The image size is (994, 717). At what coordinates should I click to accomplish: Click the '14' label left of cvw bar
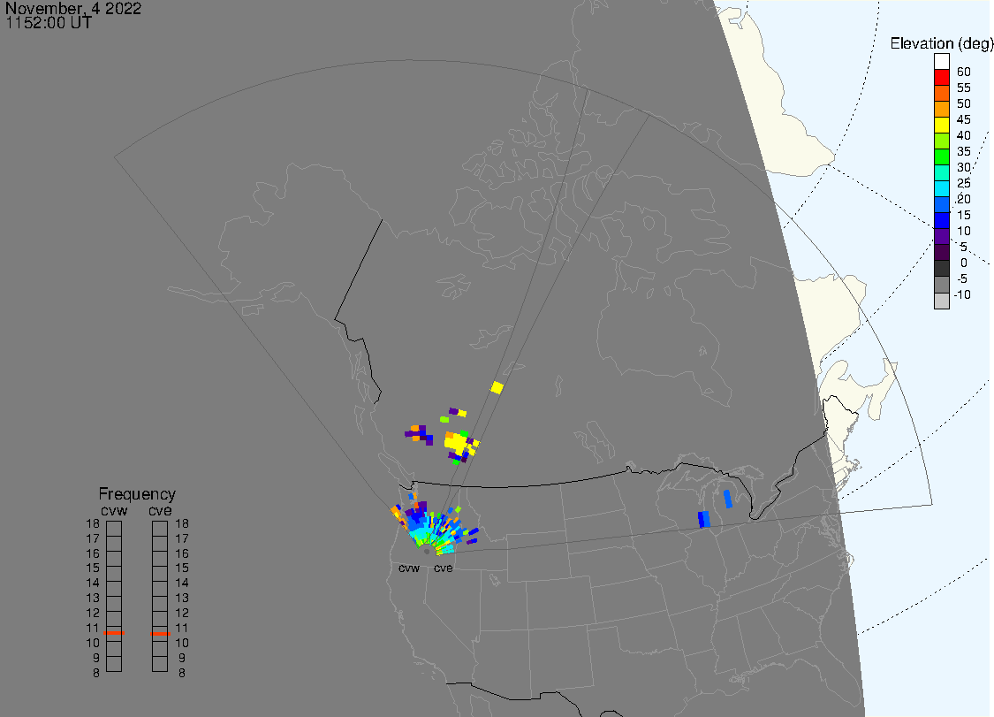[93, 584]
